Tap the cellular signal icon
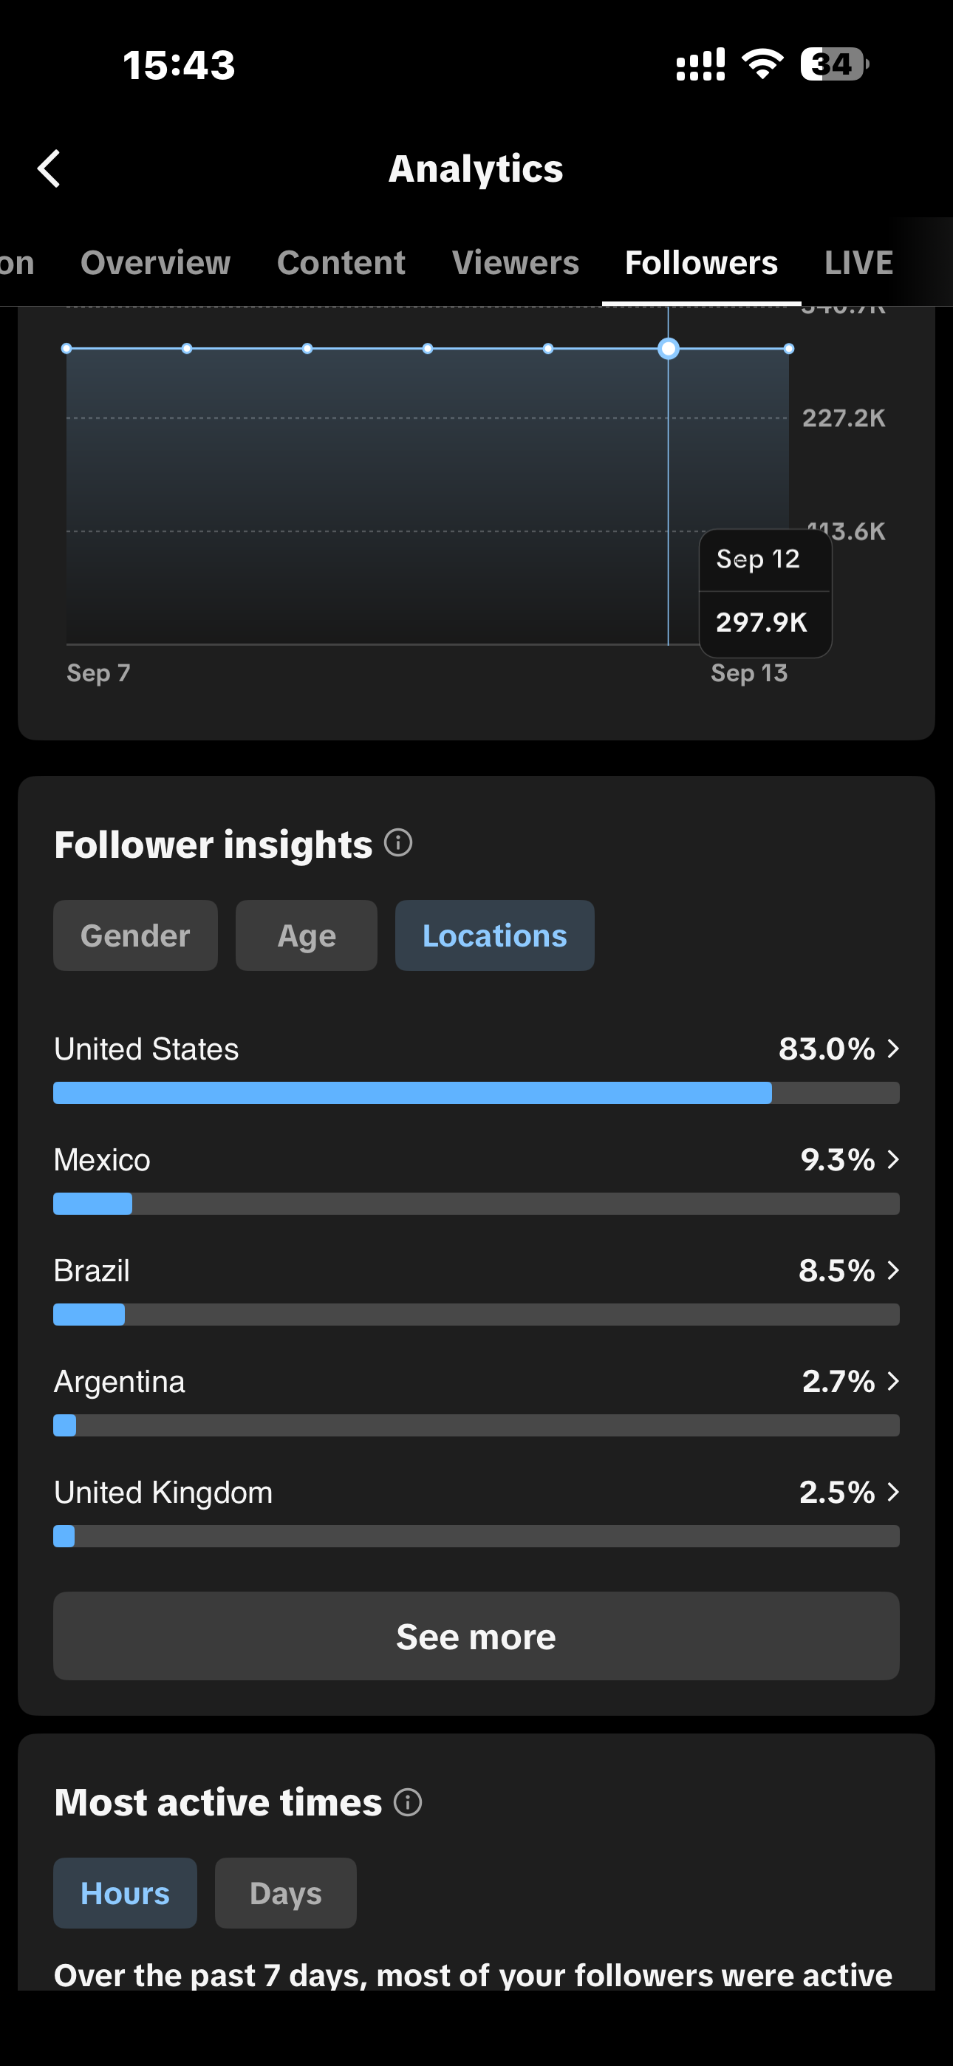 [700, 64]
